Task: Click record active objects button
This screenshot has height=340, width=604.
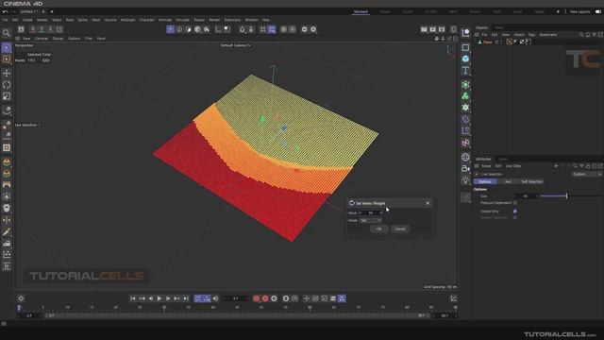Action: pyautogui.click(x=256, y=298)
